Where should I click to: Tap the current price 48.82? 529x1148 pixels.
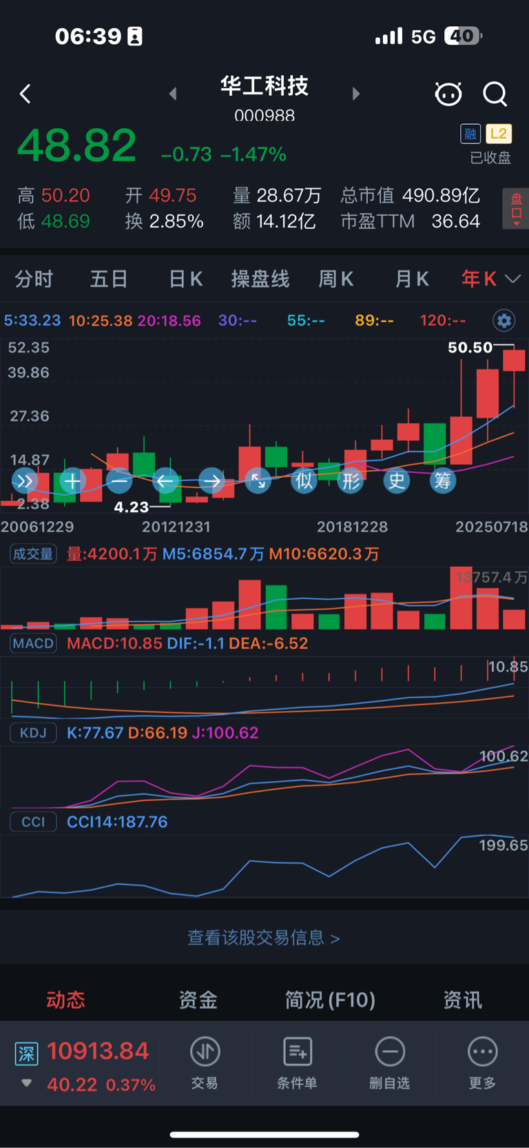pos(76,145)
